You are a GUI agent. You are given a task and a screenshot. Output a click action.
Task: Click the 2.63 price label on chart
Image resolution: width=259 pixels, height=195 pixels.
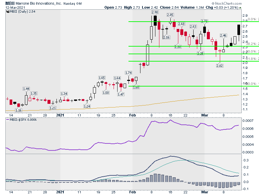tap(193, 27)
